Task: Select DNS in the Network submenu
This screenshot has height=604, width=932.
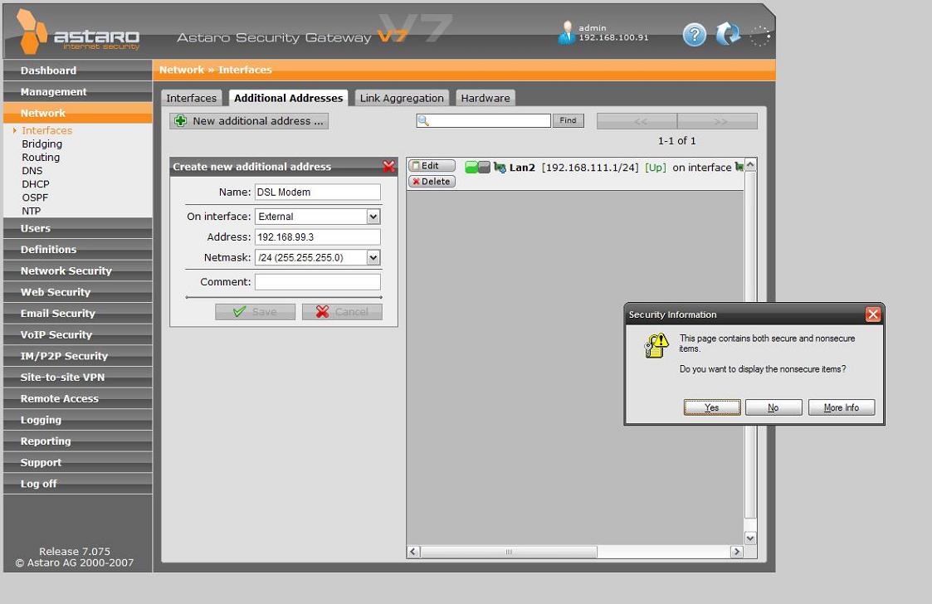Action: point(32,171)
